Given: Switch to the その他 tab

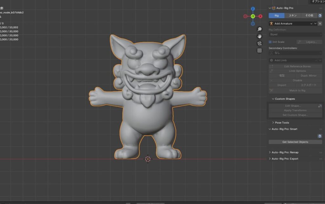Looking at the screenshot, I should click(309, 16).
